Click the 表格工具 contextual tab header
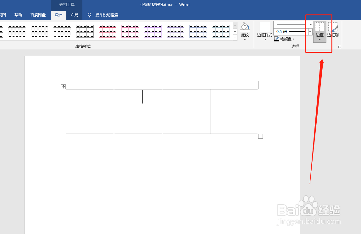Viewport: 361px width, 234px height. click(67, 5)
